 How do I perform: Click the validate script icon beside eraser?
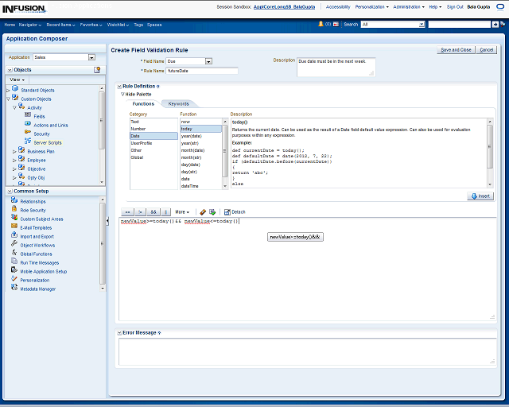(212, 212)
